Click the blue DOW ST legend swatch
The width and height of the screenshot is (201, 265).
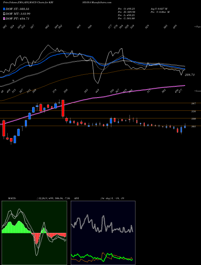coord(4,9)
